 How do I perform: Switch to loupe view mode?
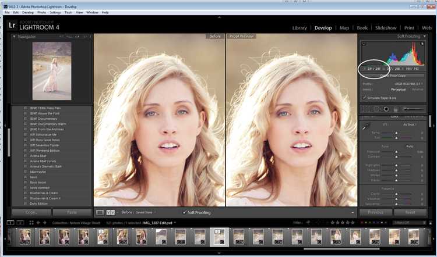tap(100, 212)
